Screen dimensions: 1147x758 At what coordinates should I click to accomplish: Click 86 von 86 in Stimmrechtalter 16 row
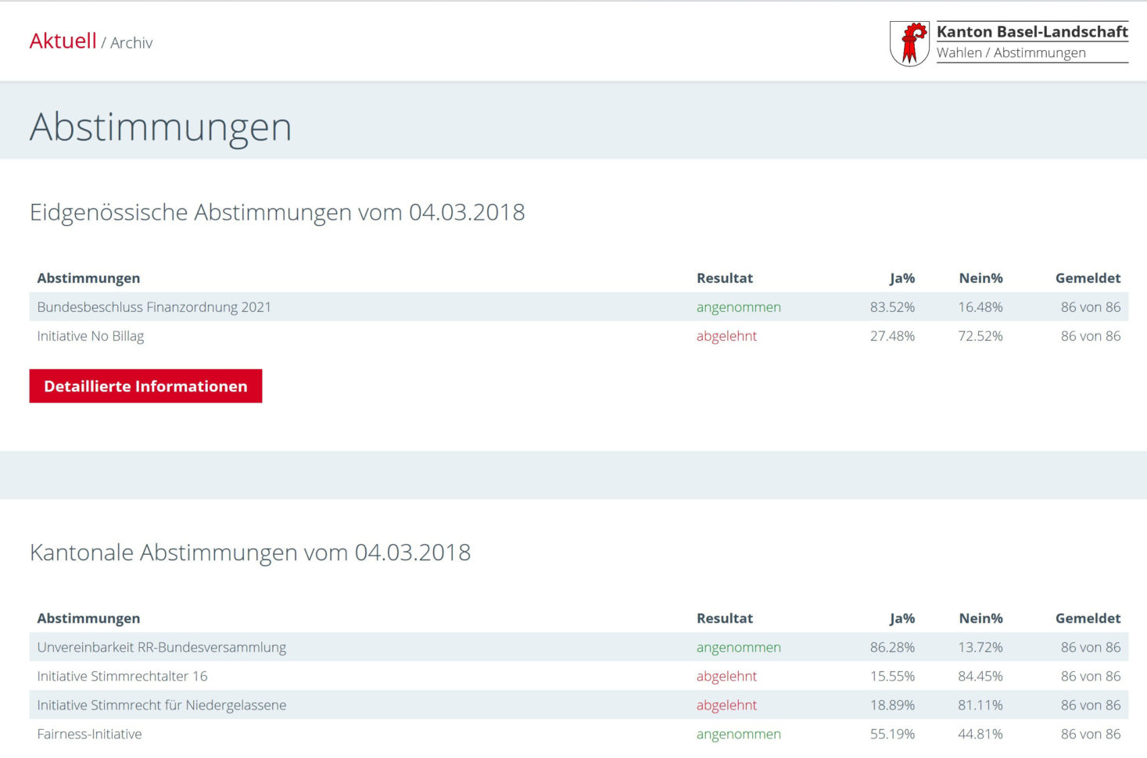1091,676
